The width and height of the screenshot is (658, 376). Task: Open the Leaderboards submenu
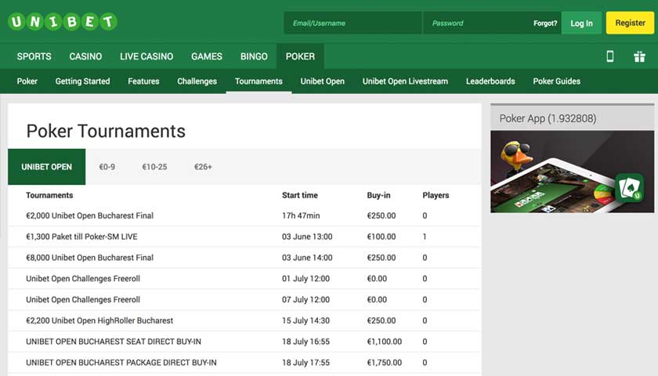click(x=490, y=81)
